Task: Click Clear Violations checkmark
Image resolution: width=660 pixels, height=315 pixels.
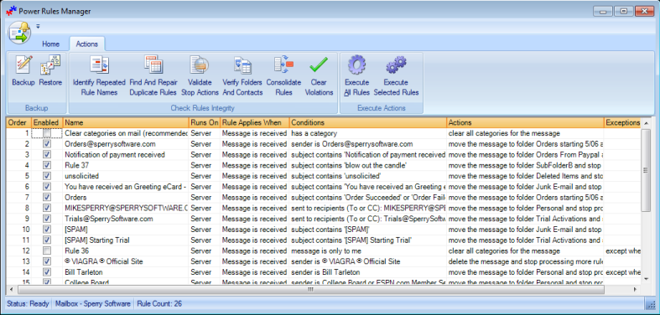Action: coord(319,65)
